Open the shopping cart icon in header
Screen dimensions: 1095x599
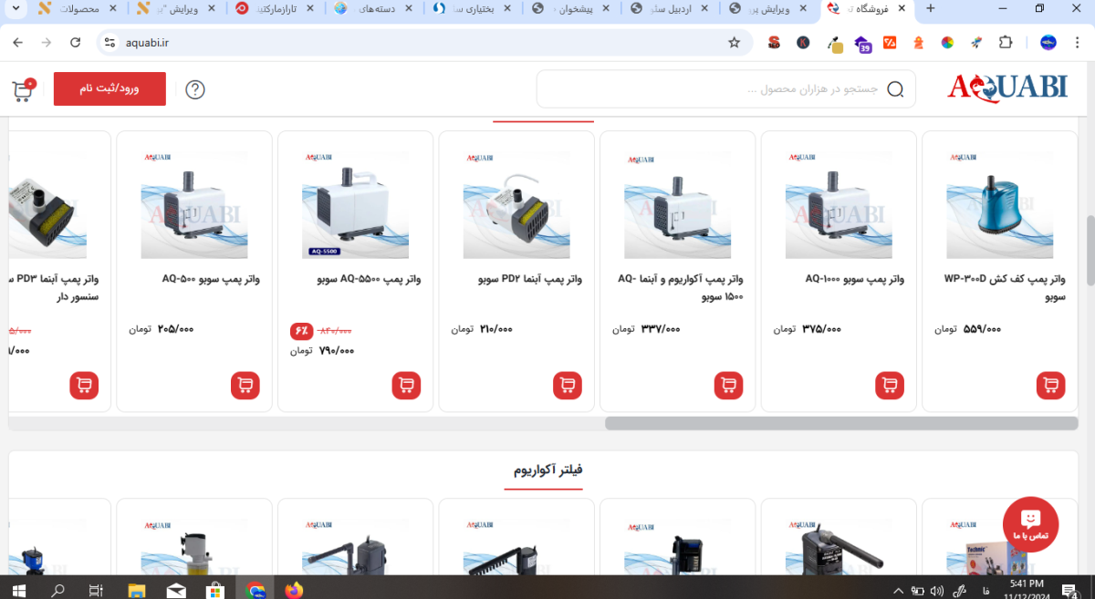coord(23,89)
